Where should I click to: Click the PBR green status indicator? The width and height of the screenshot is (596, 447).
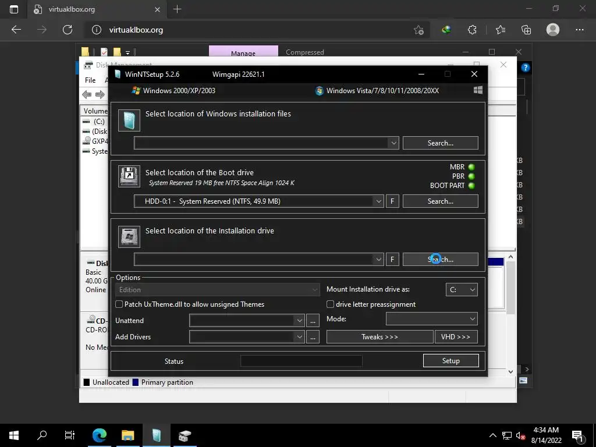(x=471, y=176)
